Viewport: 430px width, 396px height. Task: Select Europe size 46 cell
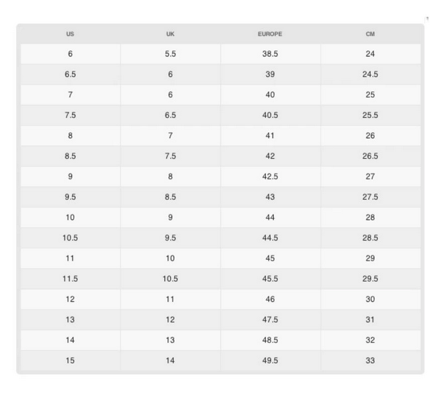point(270,300)
